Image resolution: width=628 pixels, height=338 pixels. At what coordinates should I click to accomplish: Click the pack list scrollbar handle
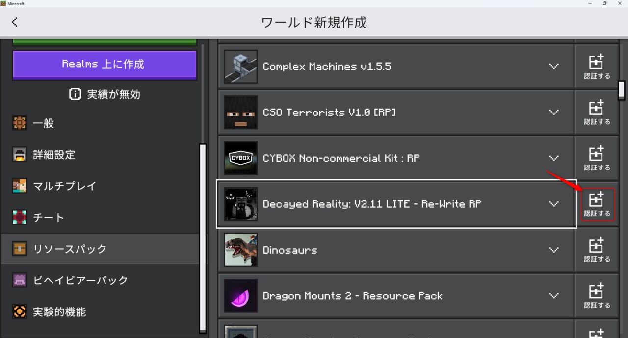pos(622,90)
